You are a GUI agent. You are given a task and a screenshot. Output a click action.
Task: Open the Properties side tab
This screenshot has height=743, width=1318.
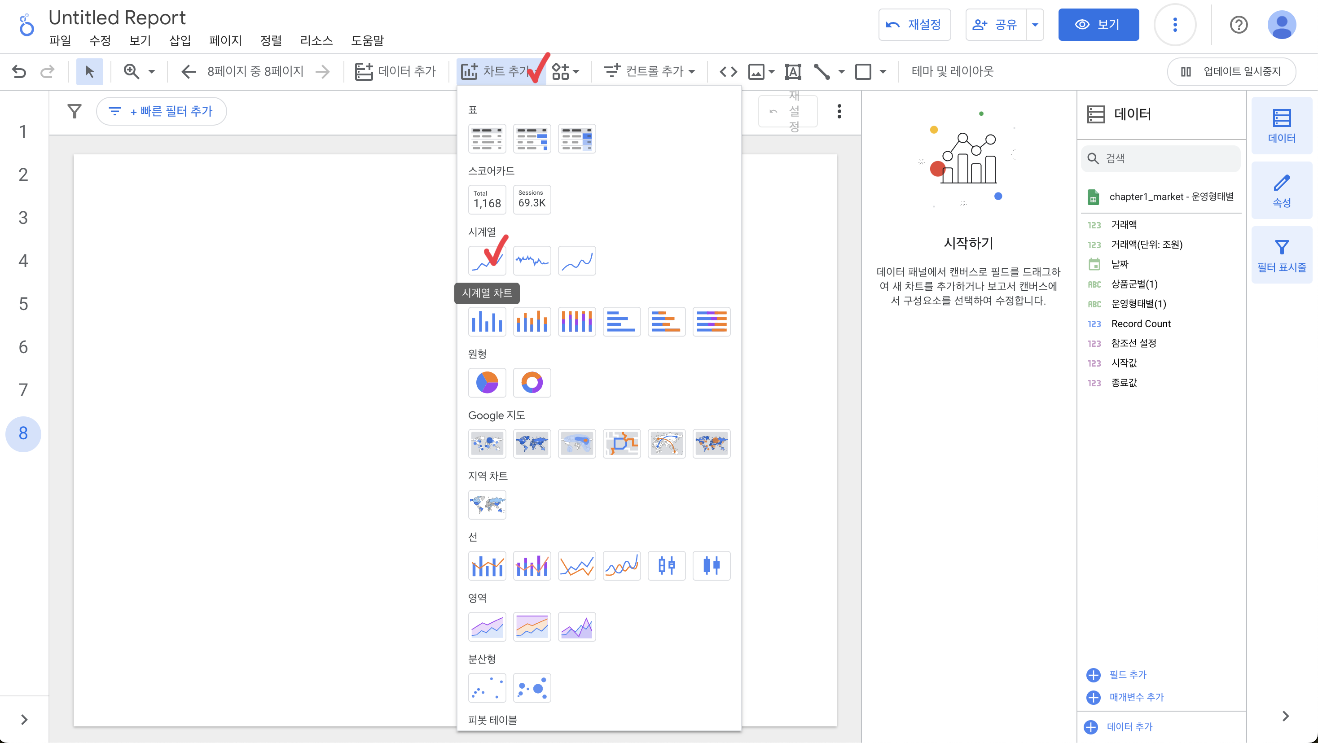pyautogui.click(x=1281, y=191)
